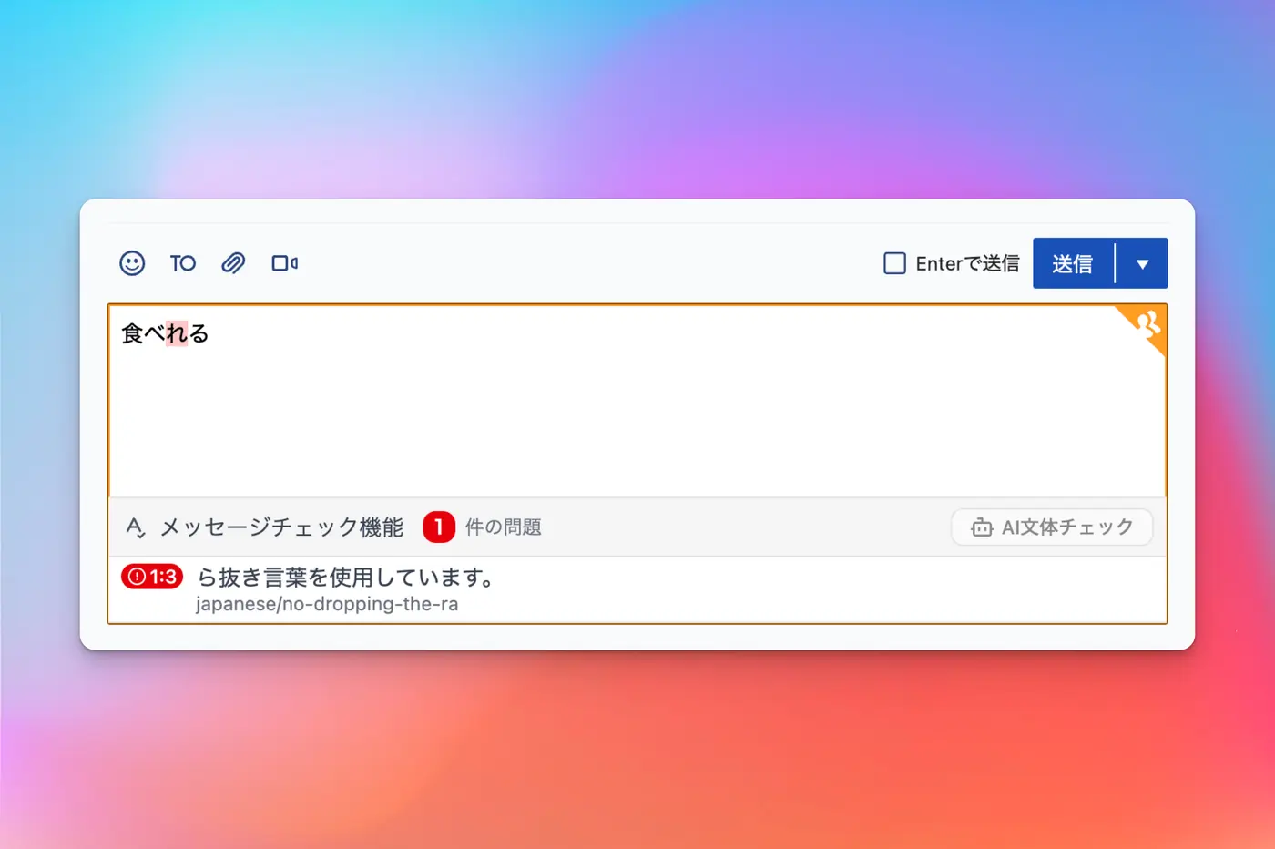Click the orange corner contacts icon

coord(1147,324)
